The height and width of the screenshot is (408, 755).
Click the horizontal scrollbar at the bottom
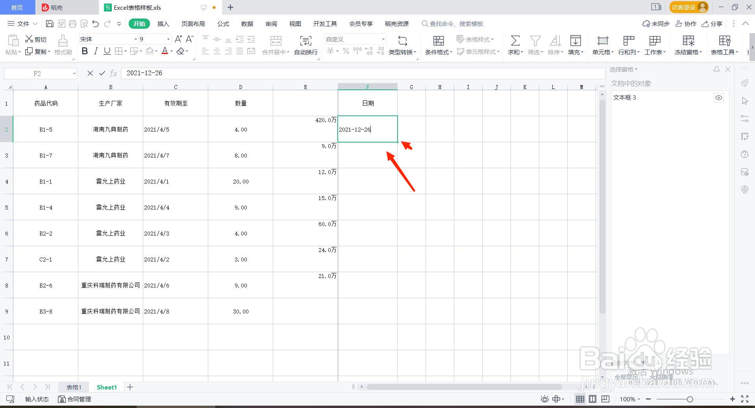[x=464, y=387]
